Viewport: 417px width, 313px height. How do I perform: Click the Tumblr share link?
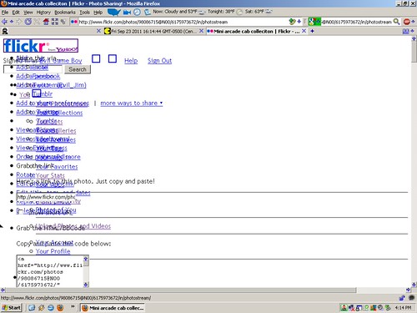(x=43, y=94)
